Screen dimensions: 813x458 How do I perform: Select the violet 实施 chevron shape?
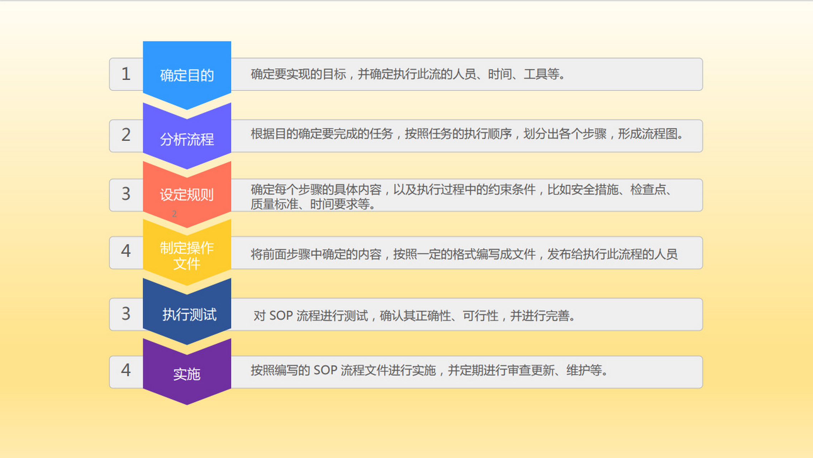(187, 372)
